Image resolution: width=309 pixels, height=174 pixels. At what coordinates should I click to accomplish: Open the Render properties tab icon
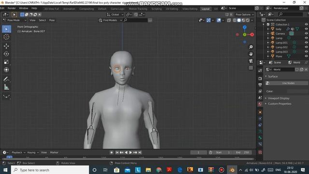(x=260, y=78)
